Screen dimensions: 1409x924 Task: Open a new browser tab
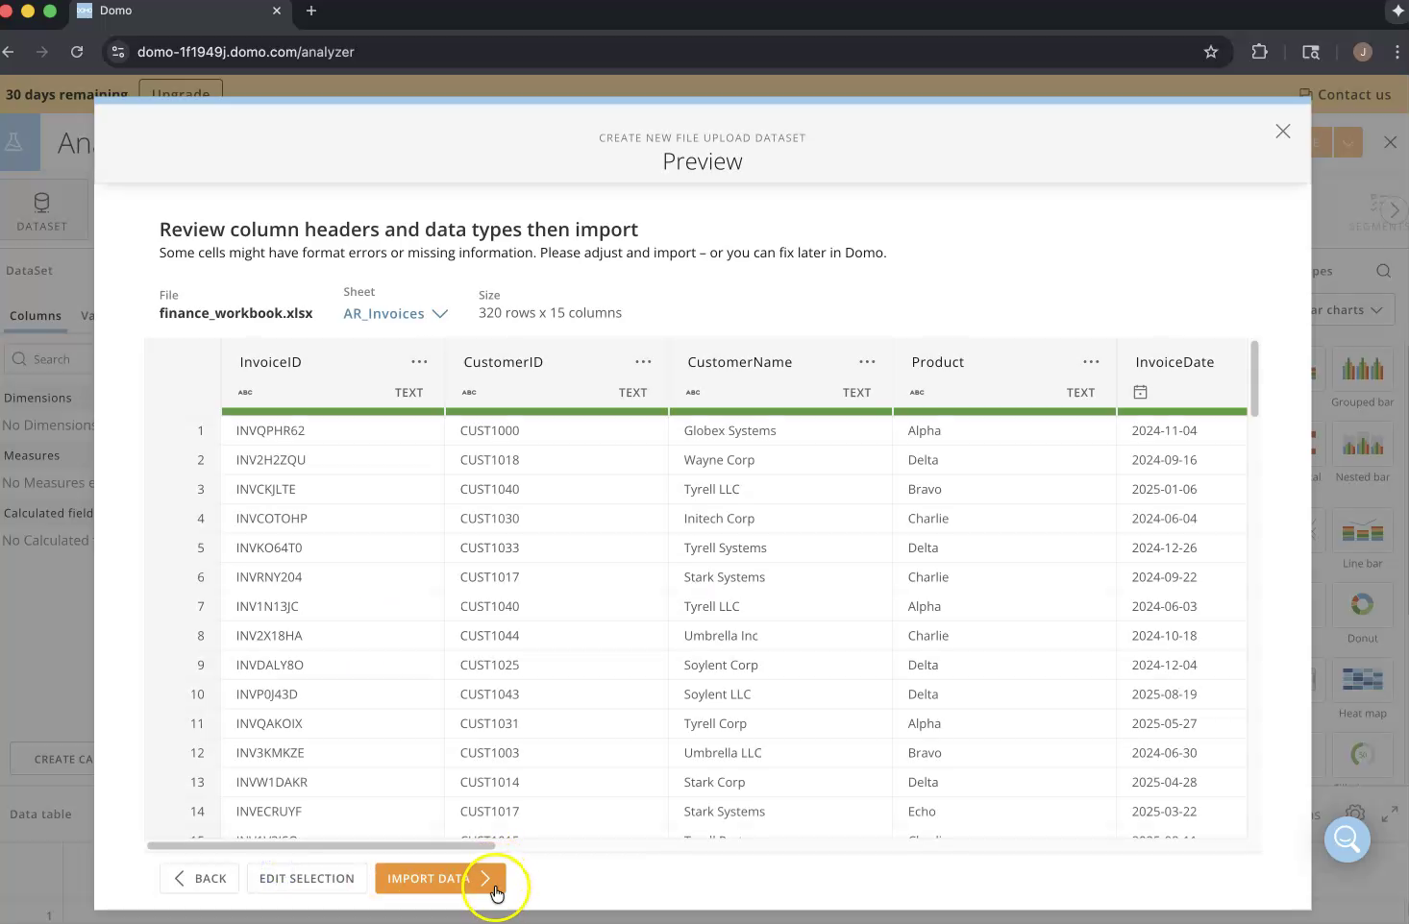(x=310, y=11)
